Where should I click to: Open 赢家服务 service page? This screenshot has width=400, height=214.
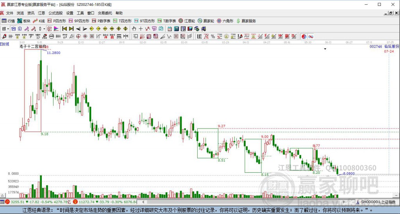246,21
